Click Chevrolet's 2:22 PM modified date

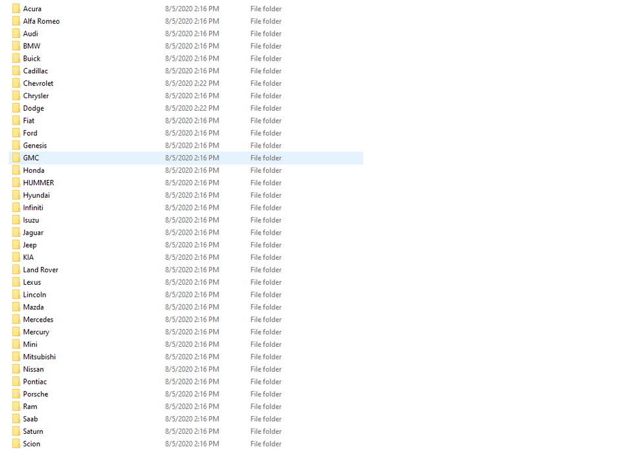(192, 83)
